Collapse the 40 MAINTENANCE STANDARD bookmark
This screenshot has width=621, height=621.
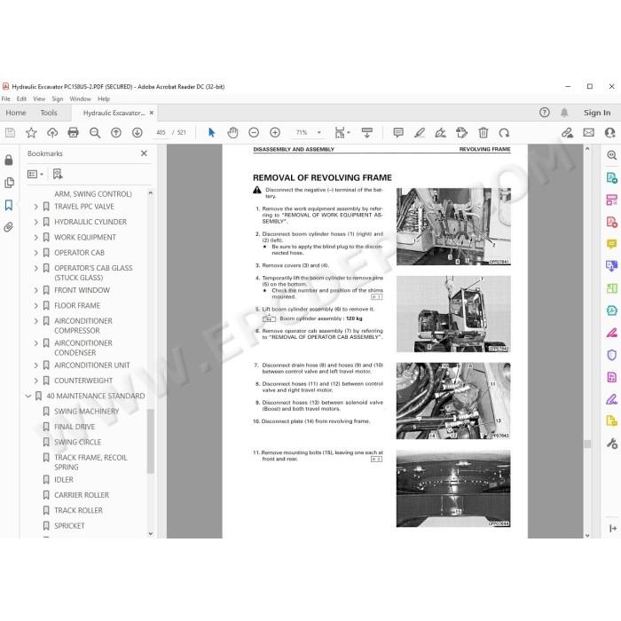[28, 396]
